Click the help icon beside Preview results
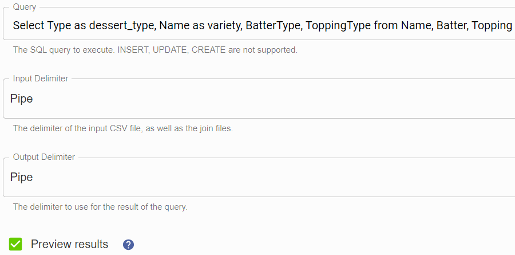Screen dimensions: 515x255 click(128, 245)
